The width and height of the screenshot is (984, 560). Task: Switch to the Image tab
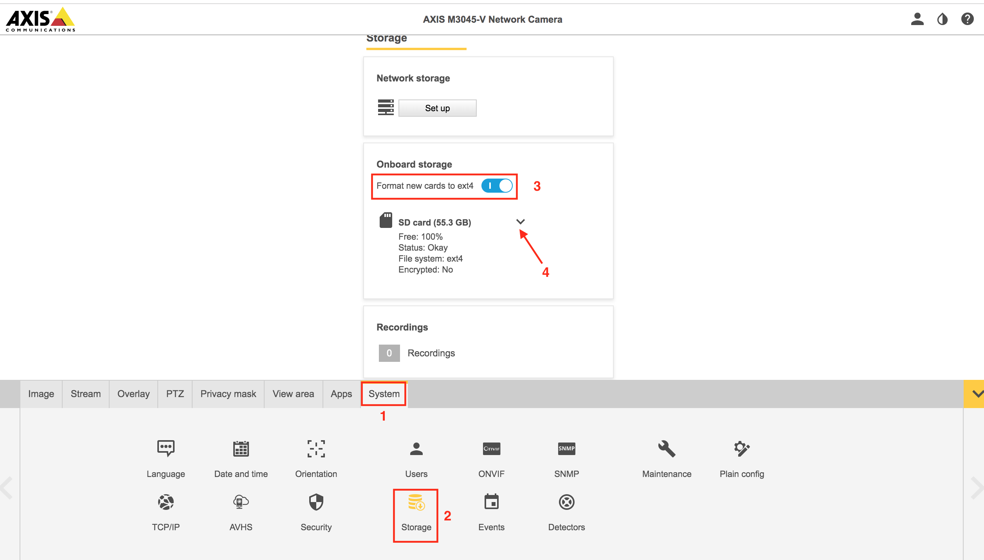click(x=41, y=394)
